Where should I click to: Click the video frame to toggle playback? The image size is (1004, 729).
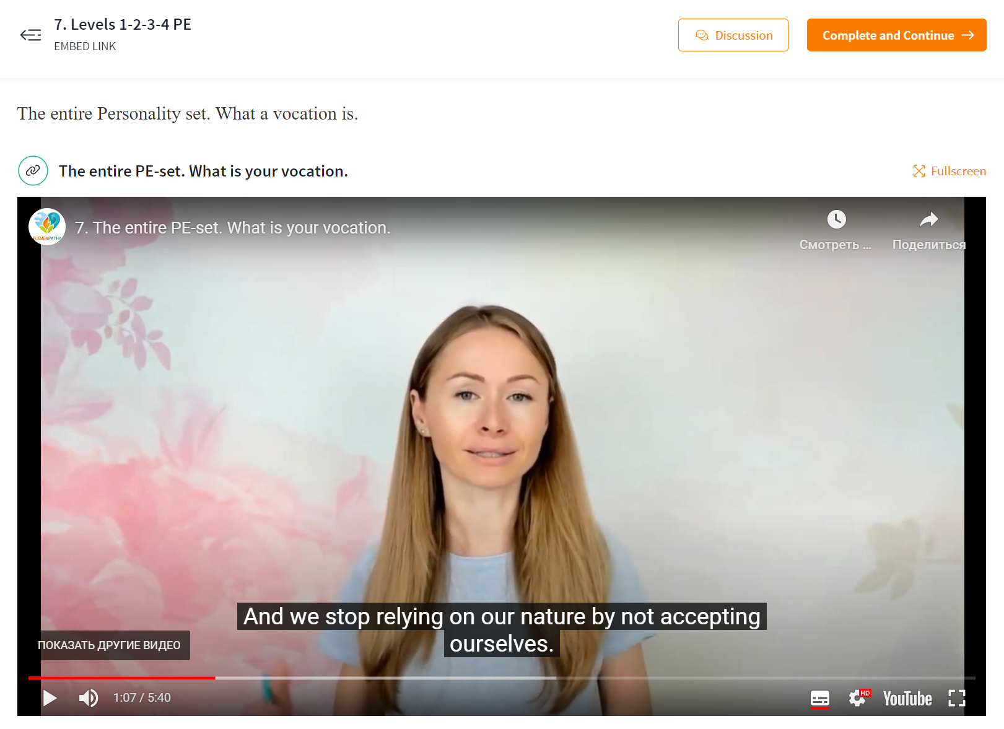[x=502, y=434]
